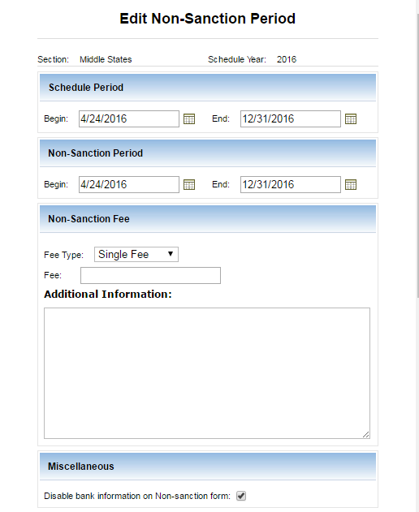Viewport: 419px width, 512px height.
Task: Open Schedule Period End date calendar picker
Action: [351, 118]
